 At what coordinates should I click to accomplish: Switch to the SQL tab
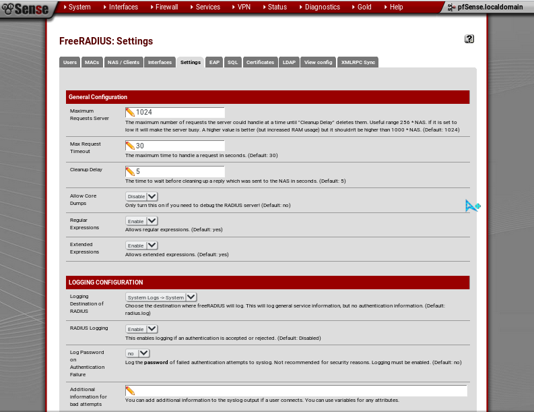pos(232,62)
